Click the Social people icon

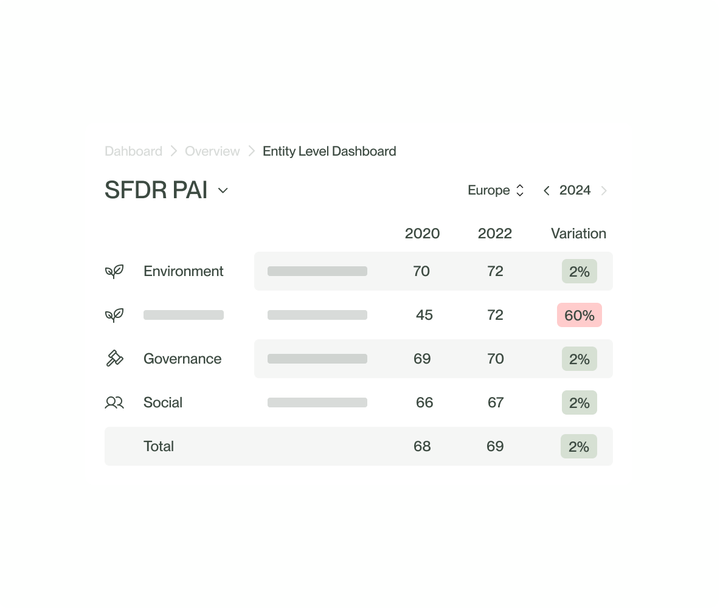pos(114,402)
